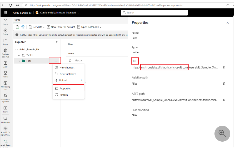Click the AzML_Sample_LH title in header
Viewport: 235px width, 149px height.
[x=22, y=13]
